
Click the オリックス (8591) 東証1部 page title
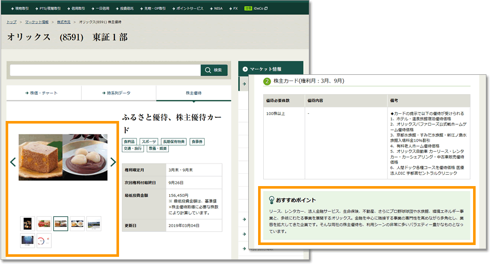[67, 37]
